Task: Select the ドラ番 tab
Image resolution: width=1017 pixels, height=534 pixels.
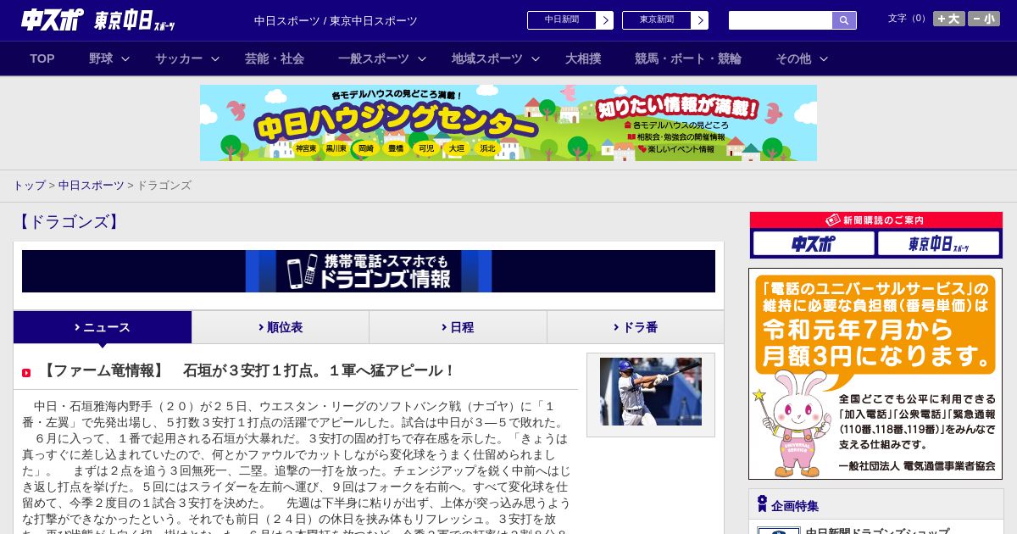Action: (x=636, y=327)
